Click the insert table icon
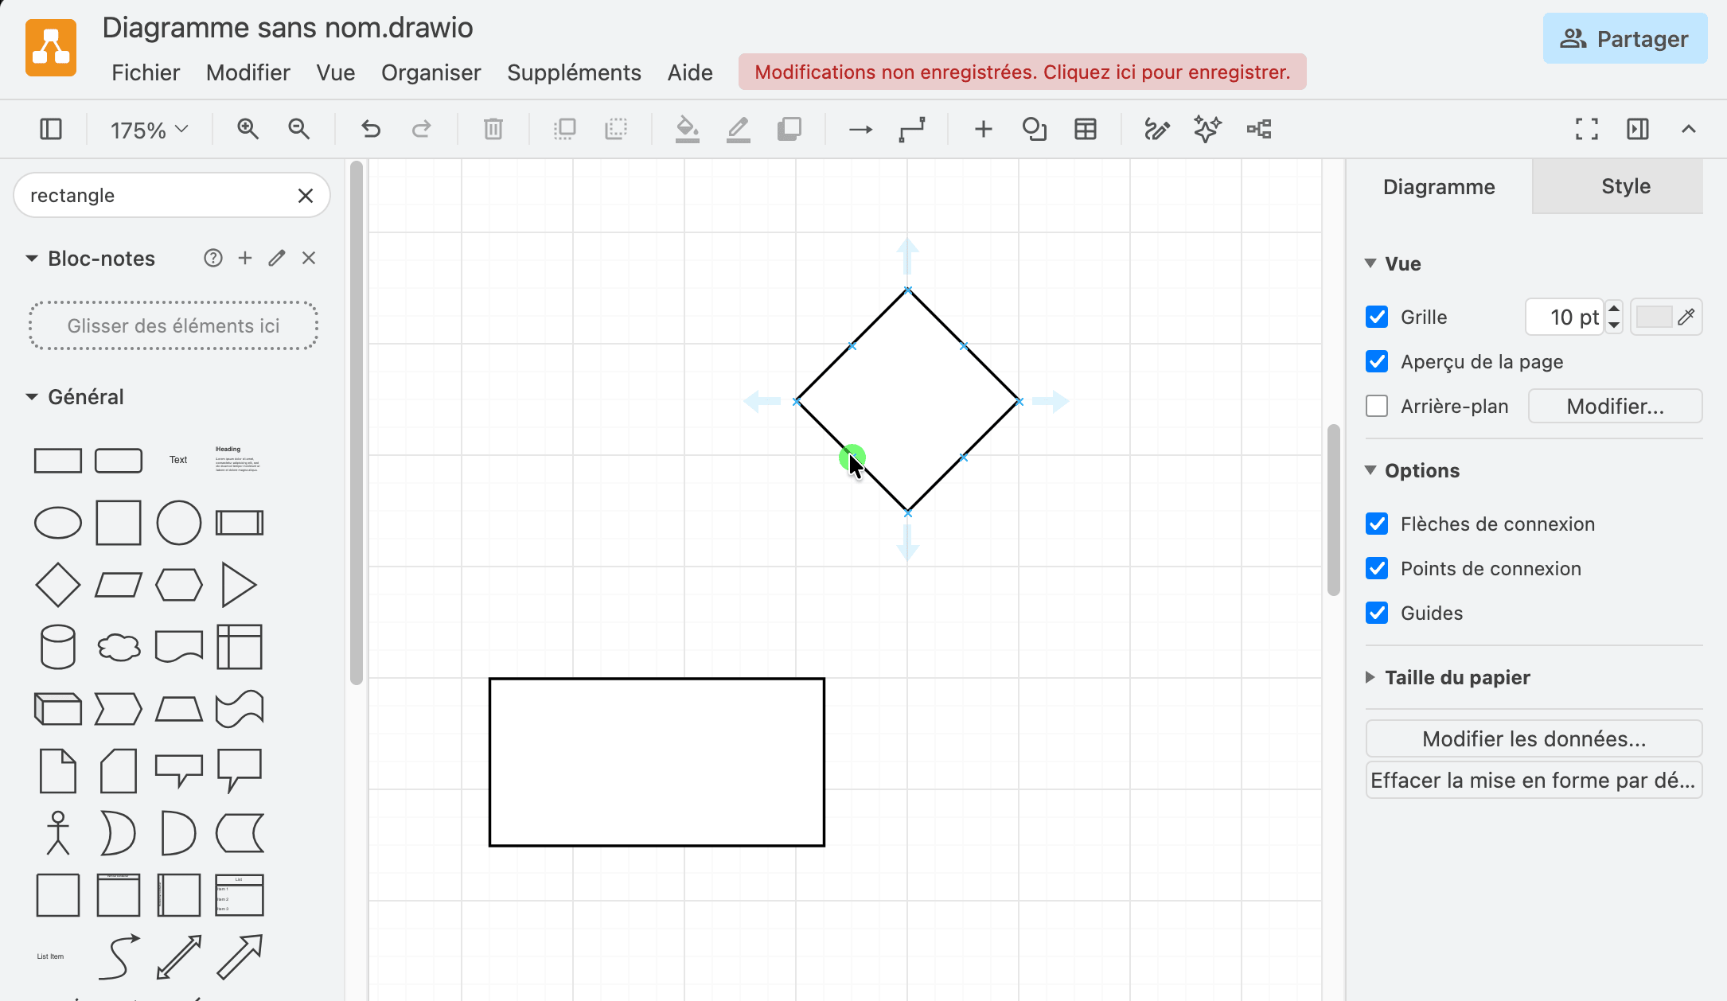The width and height of the screenshot is (1727, 1001). tap(1086, 129)
